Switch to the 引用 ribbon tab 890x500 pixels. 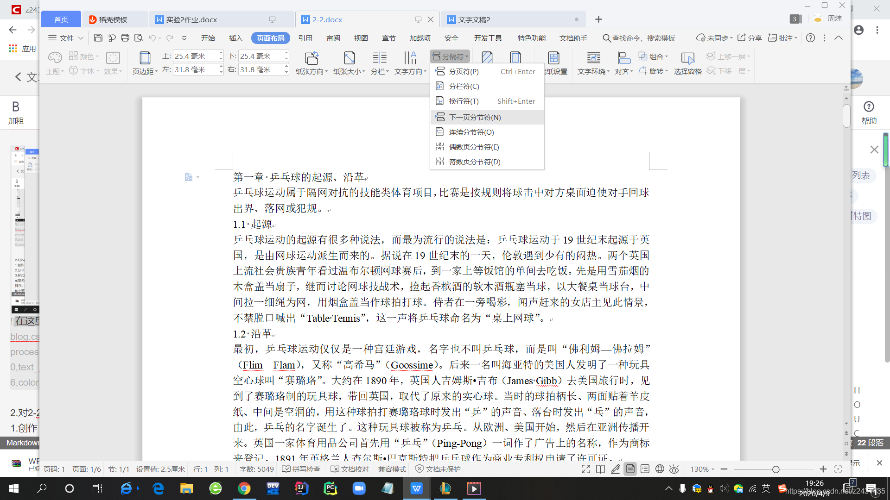point(305,38)
